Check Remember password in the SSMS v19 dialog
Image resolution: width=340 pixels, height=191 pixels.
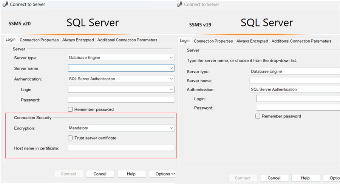[x=258, y=116]
